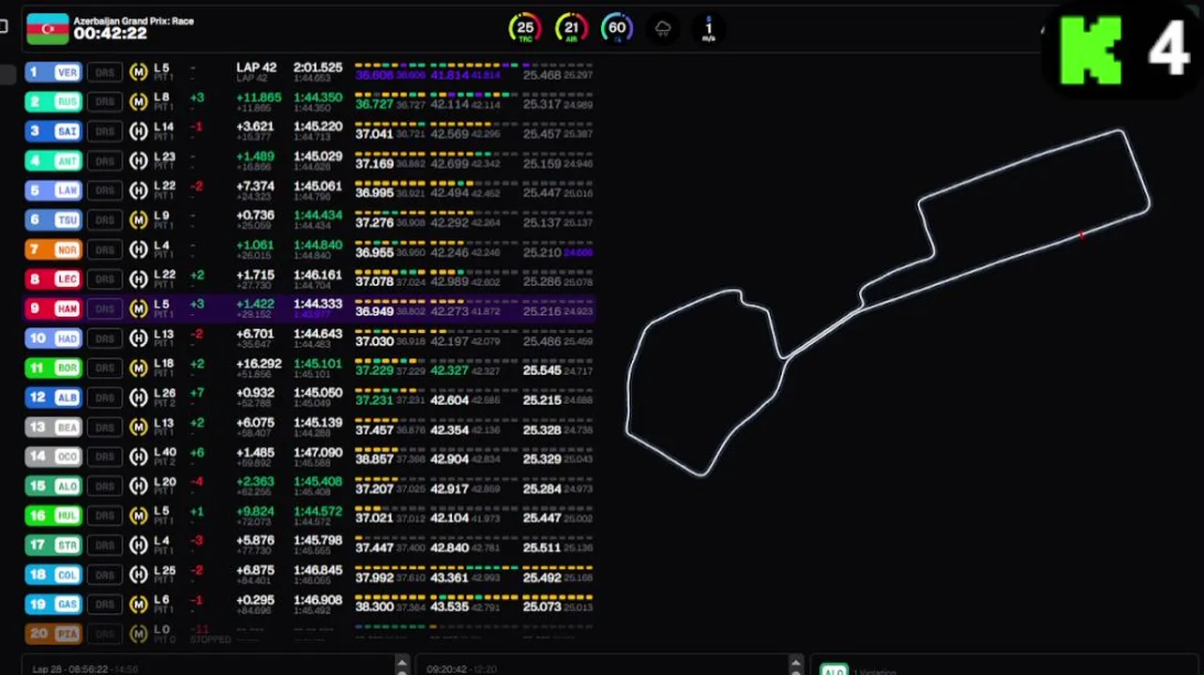Click NOR hard tyre compound icon
1204x675 pixels.
(139, 249)
